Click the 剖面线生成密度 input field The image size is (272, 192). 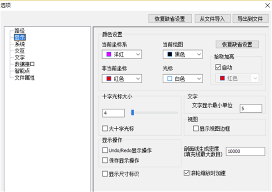coord(243,151)
